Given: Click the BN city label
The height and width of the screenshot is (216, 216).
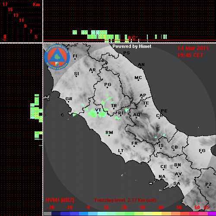Looking at the screenshot, I should 178,165.
